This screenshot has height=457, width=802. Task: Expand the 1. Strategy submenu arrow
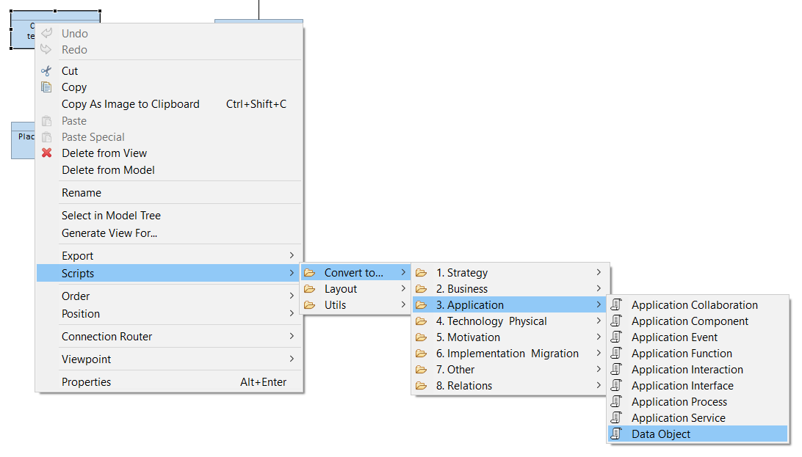click(x=599, y=273)
